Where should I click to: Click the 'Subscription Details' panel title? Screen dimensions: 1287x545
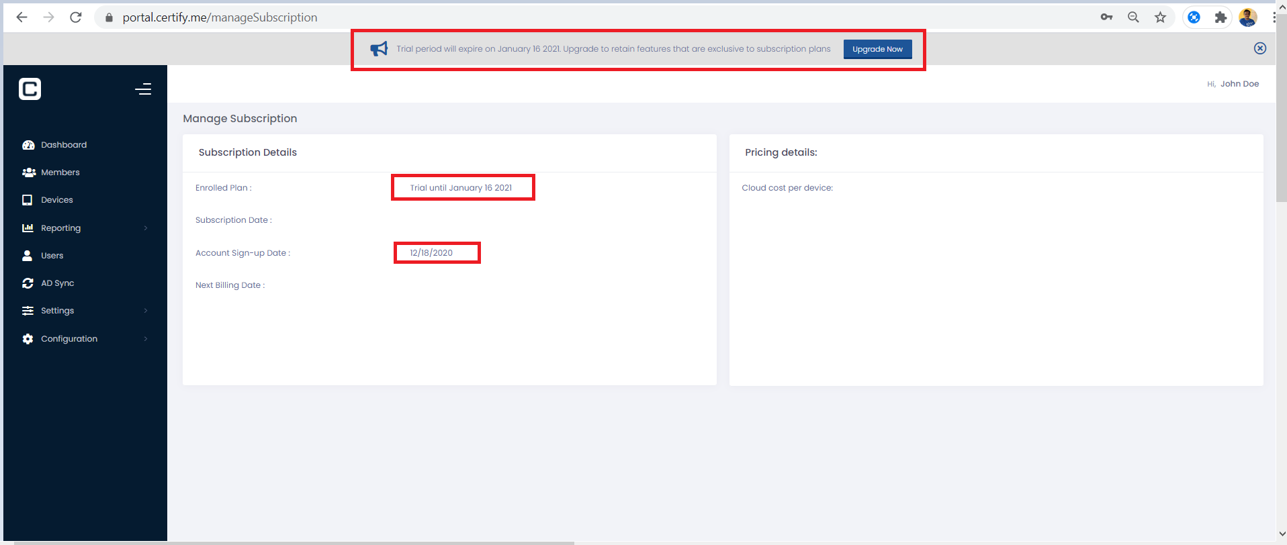click(x=248, y=152)
